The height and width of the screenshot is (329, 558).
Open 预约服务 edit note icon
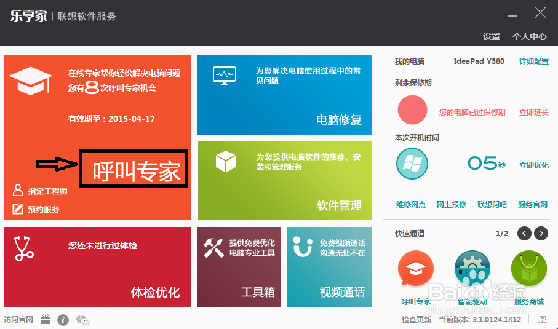[x=18, y=209]
